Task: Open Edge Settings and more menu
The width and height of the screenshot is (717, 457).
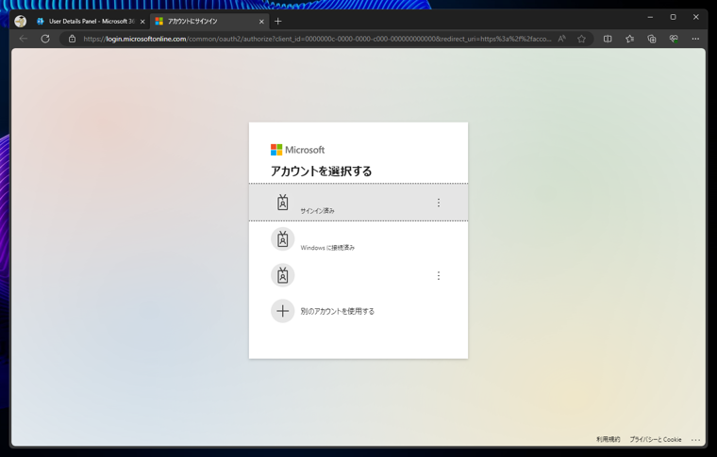Action: point(695,39)
